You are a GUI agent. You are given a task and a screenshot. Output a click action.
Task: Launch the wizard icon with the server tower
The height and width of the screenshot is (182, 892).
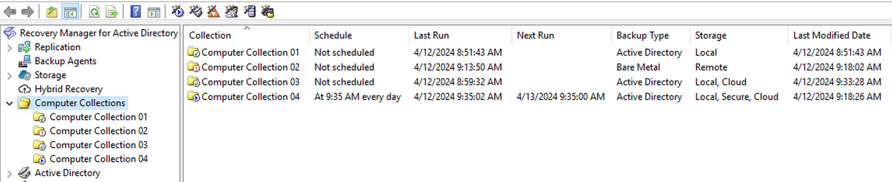pyautogui.click(x=250, y=12)
